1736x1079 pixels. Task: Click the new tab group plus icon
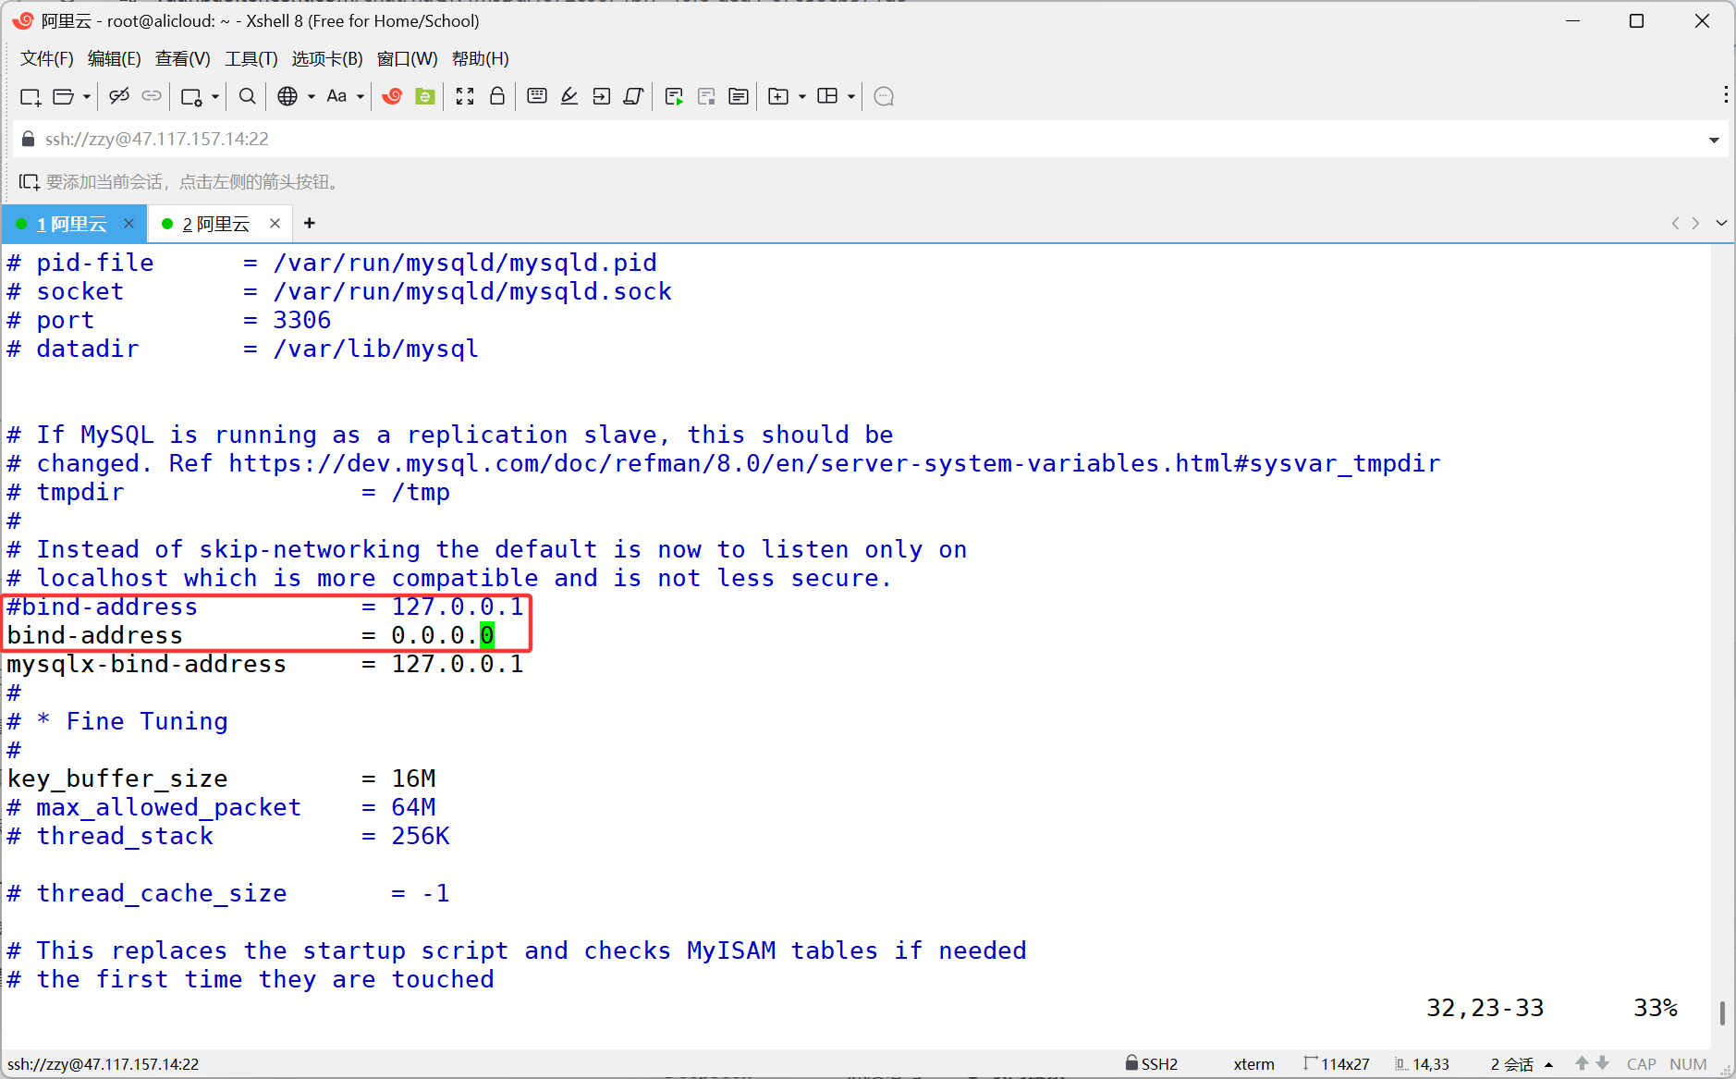point(778,96)
